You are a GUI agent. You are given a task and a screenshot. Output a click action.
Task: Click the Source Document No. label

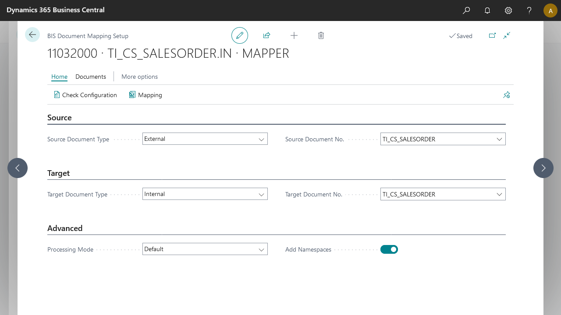pos(315,139)
